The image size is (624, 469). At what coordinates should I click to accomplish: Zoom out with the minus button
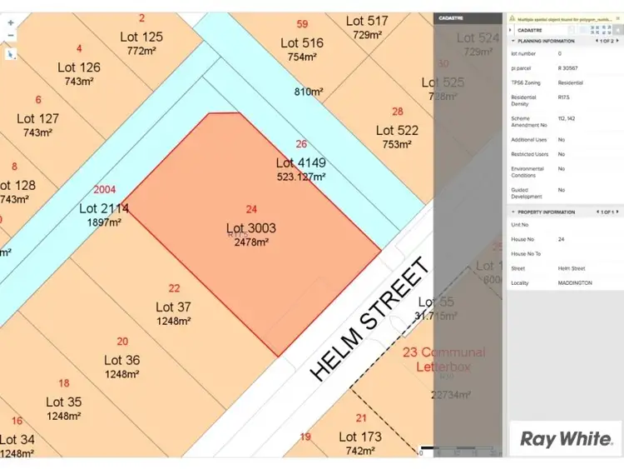[x=10, y=35]
